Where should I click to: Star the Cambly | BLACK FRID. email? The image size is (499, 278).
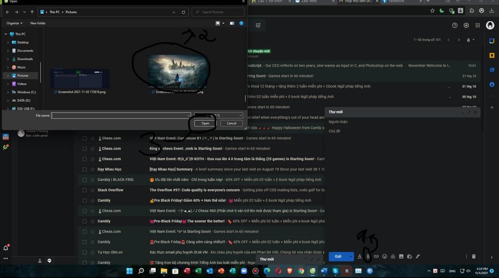92,180
